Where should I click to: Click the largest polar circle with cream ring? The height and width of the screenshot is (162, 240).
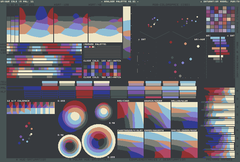(x=99, y=141)
